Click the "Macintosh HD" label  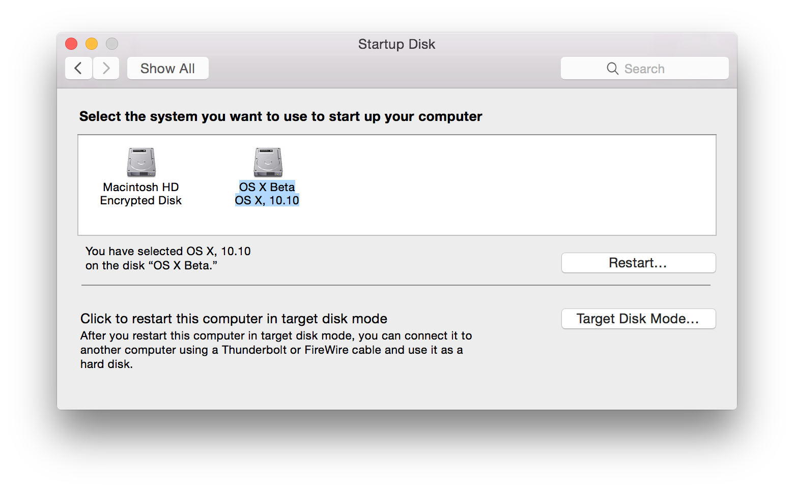click(x=141, y=187)
